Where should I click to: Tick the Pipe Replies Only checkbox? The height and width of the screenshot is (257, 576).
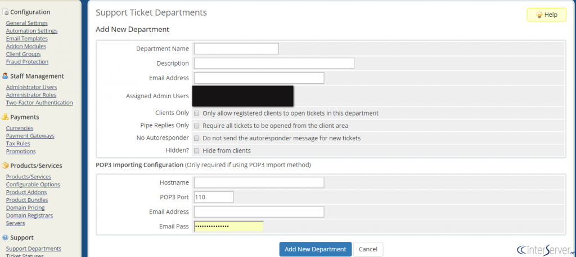click(x=196, y=126)
